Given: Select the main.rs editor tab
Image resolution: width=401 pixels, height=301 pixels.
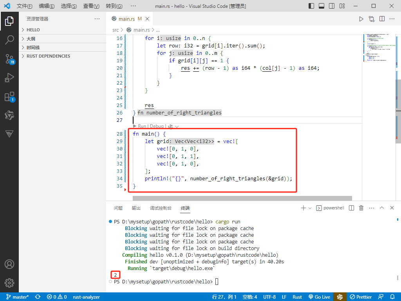Looking at the screenshot, I should pyautogui.click(x=130, y=19).
